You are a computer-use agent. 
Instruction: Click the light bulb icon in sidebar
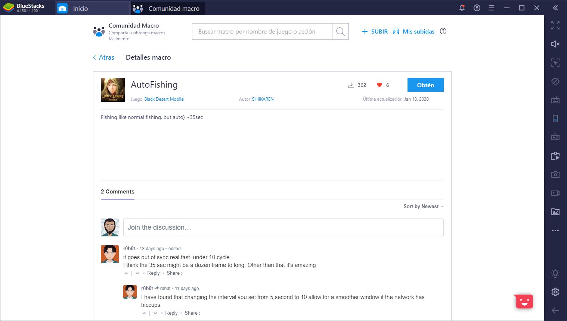555,273
